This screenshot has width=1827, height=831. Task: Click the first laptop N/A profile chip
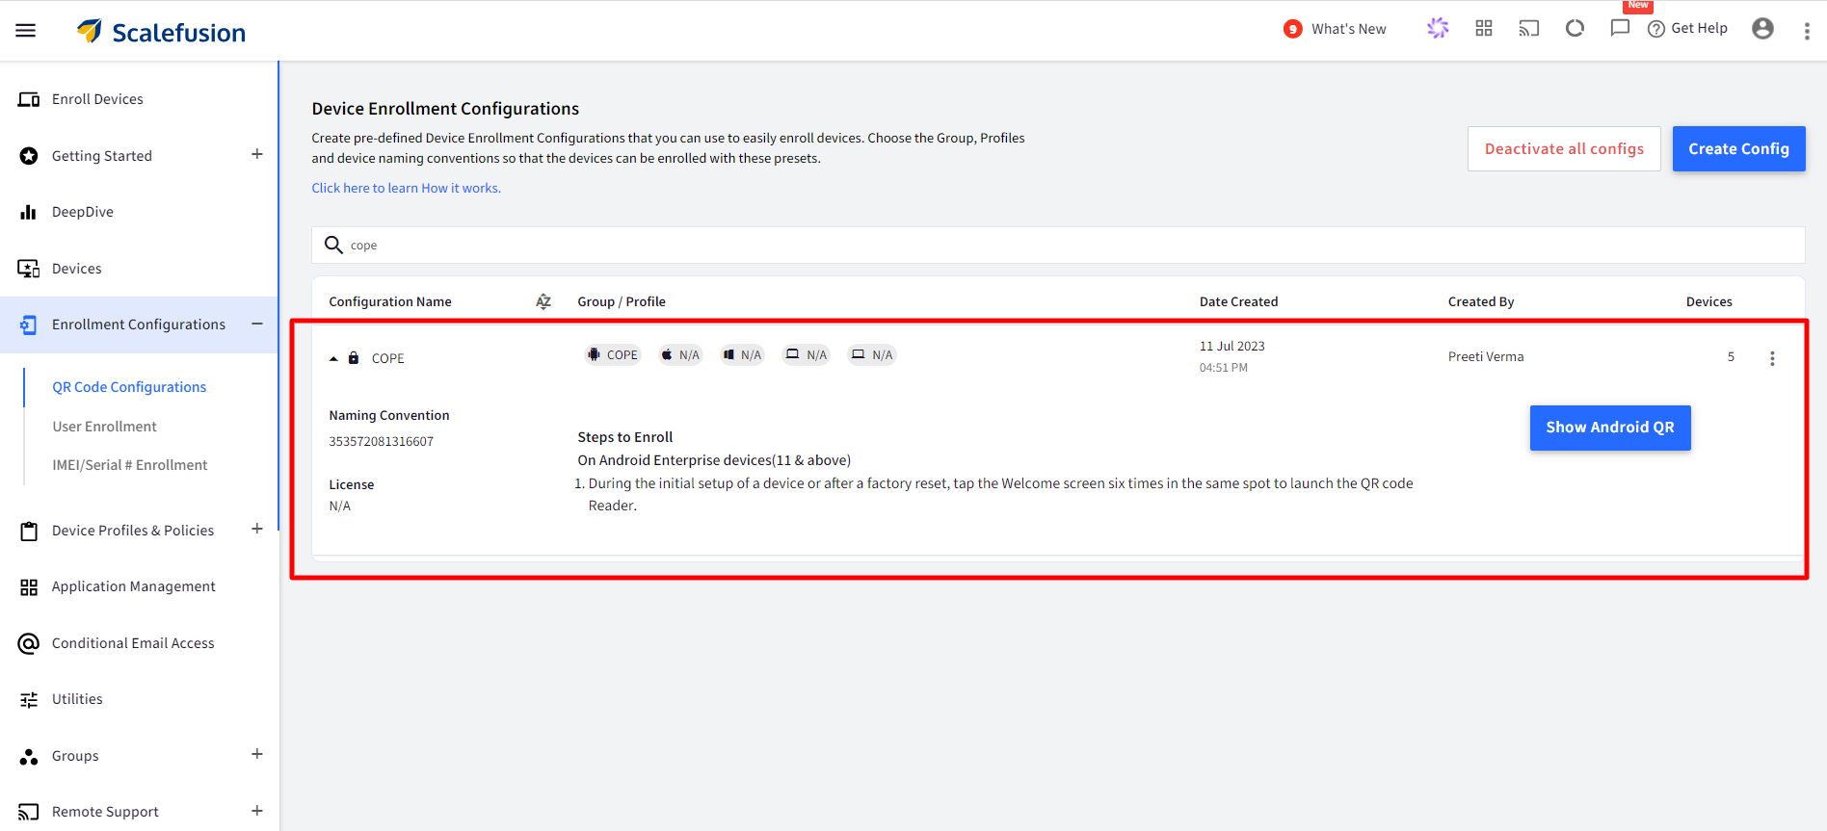(x=807, y=355)
